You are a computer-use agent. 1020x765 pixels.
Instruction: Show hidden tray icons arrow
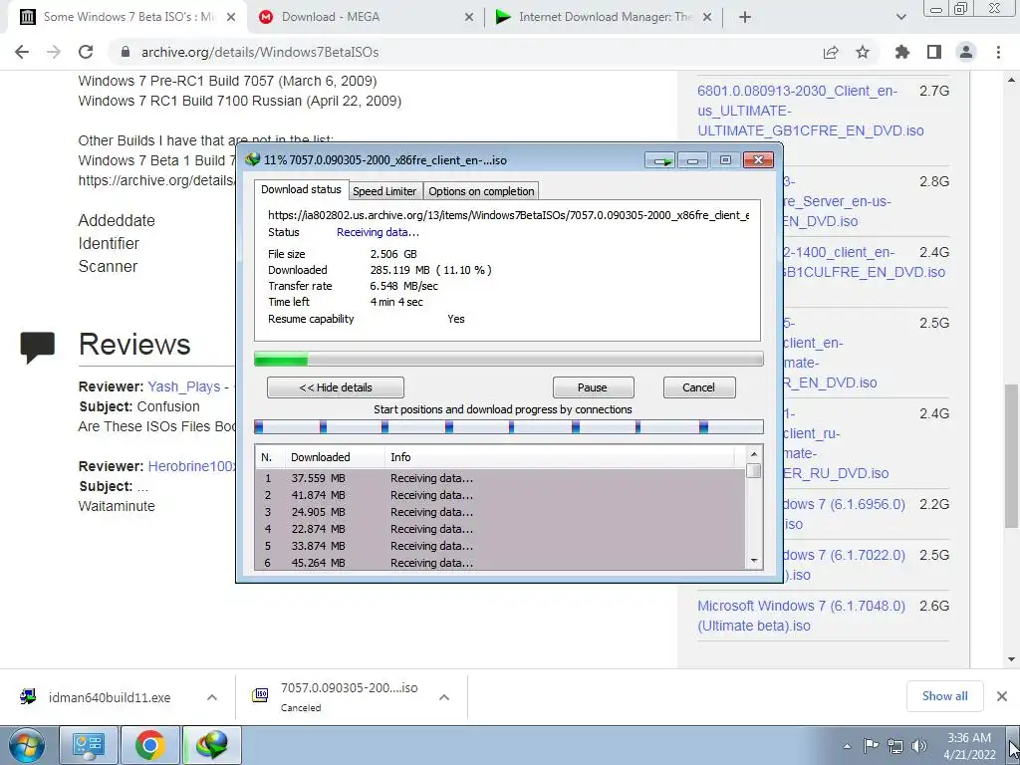pyautogui.click(x=847, y=746)
